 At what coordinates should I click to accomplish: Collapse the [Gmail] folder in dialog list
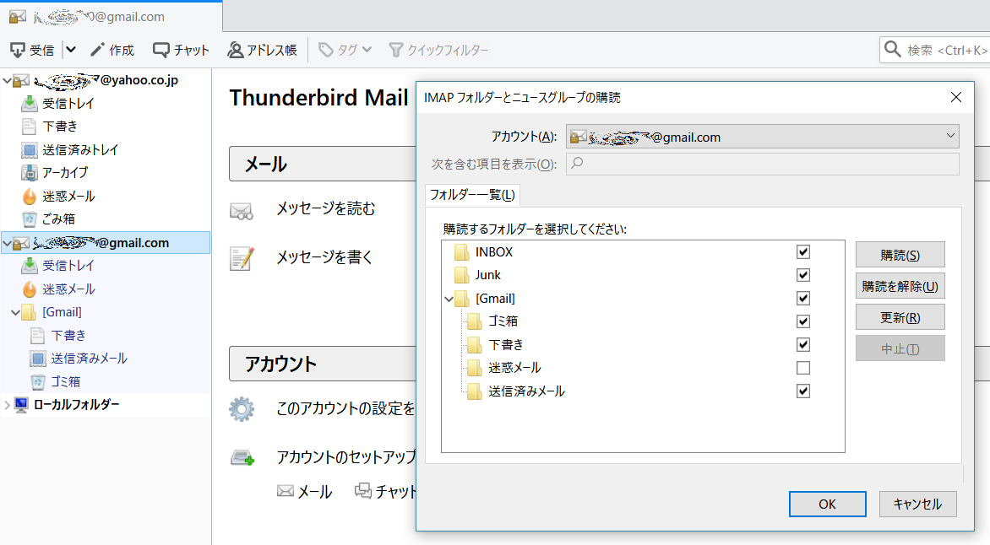click(x=449, y=299)
